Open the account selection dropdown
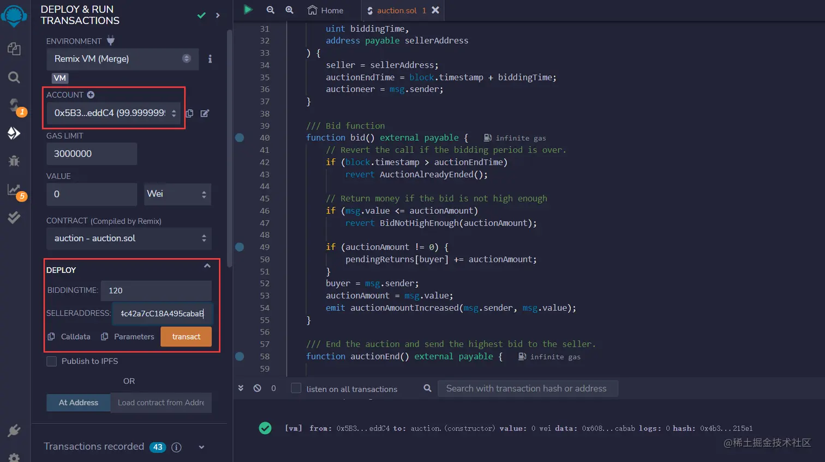The image size is (825, 462). pos(113,113)
